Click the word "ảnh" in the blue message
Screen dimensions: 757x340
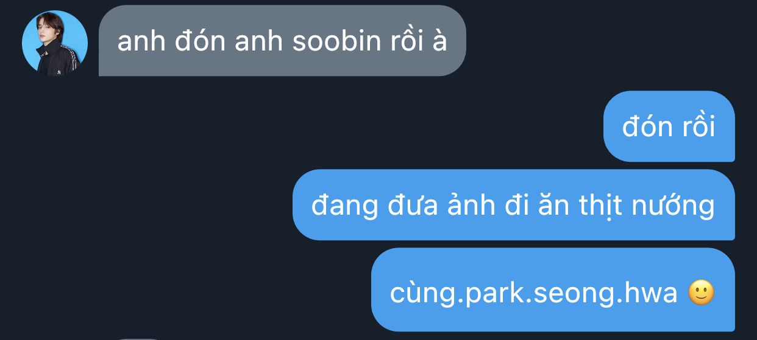(468, 206)
